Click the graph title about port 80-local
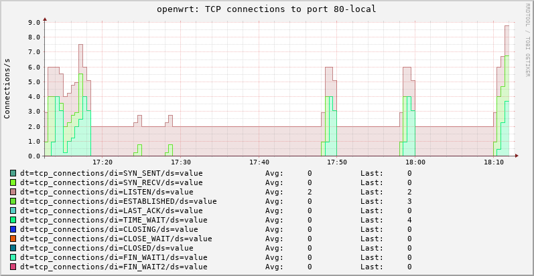This screenshot has height=276, width=534. coord(267,9)
